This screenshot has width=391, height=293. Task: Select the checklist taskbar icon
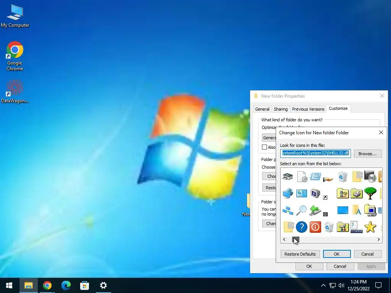point(356,227)
